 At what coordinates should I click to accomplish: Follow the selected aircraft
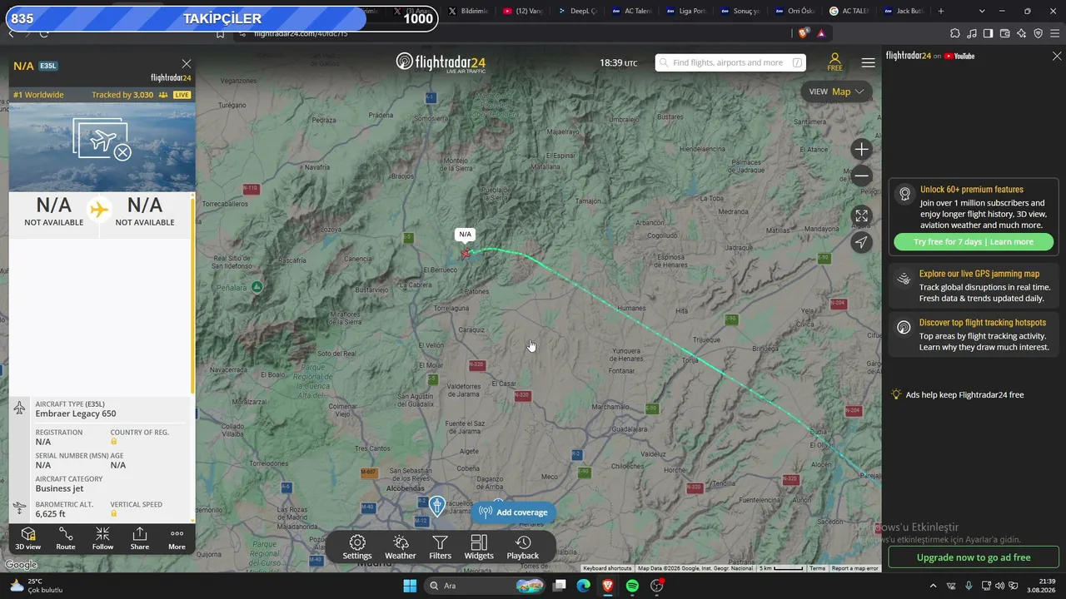[102, 538]
